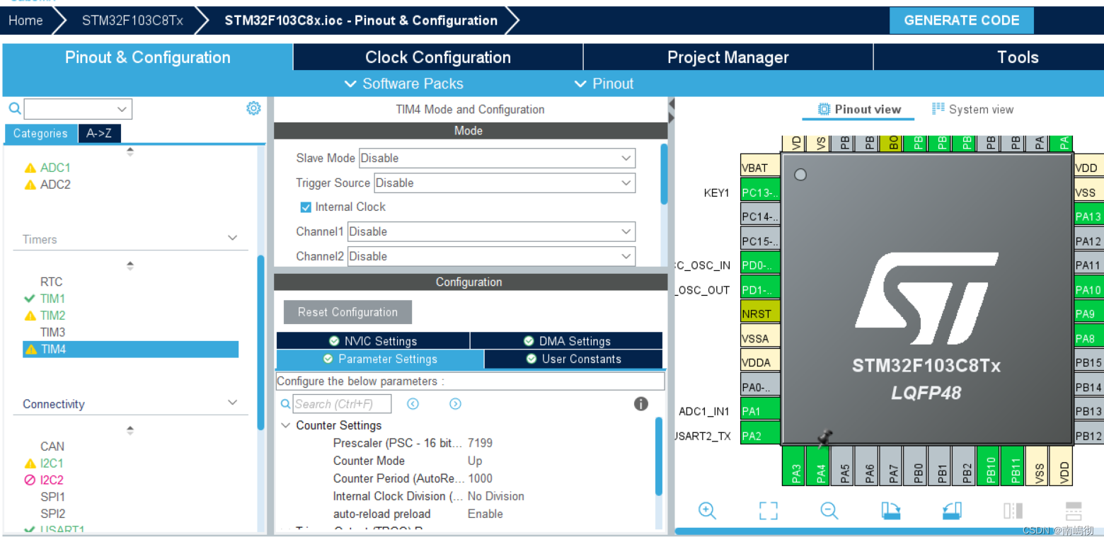The height and width of the screenshot is (542, 1104).
Task: Go to the Home breadcrumb
Action: (25, 21)
